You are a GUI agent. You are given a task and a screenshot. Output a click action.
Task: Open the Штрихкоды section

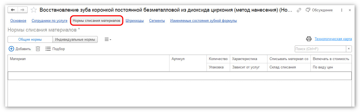(x=135, y=20)
